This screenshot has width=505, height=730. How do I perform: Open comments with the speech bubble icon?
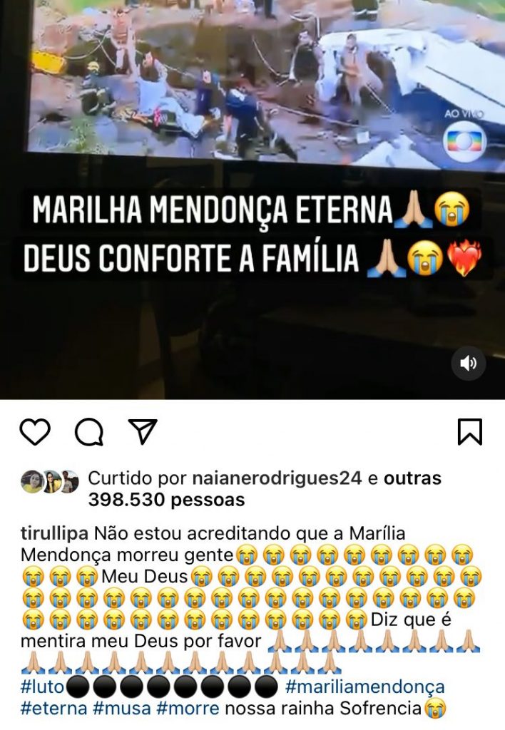click(x=89, y=432)
